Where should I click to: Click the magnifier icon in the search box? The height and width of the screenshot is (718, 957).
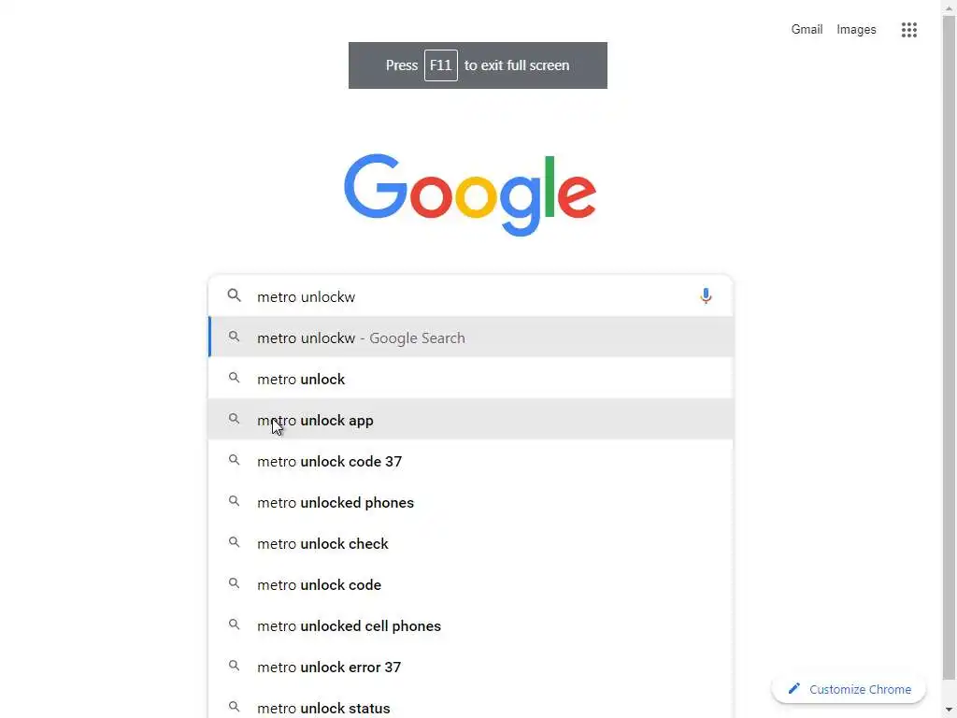(235, 296)
